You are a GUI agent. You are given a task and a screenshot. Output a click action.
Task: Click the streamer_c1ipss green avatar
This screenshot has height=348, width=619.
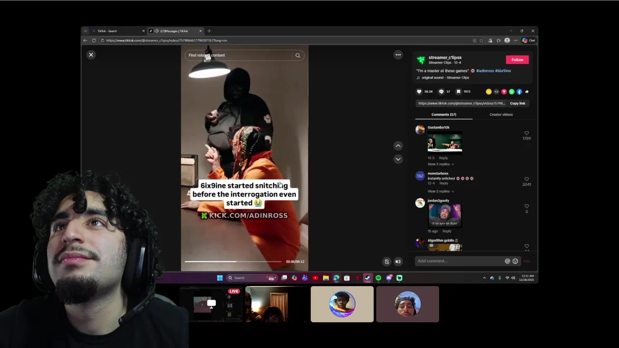(x=421, y=60)
